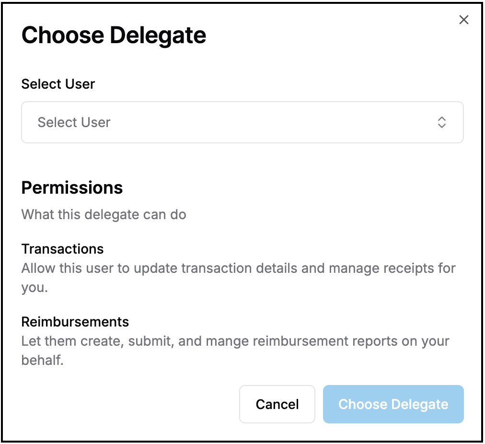Click the Select User label above the field
485x444 pixels.
[x=58, y=84]
